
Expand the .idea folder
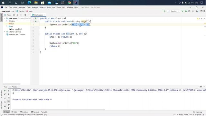[7, 21]
